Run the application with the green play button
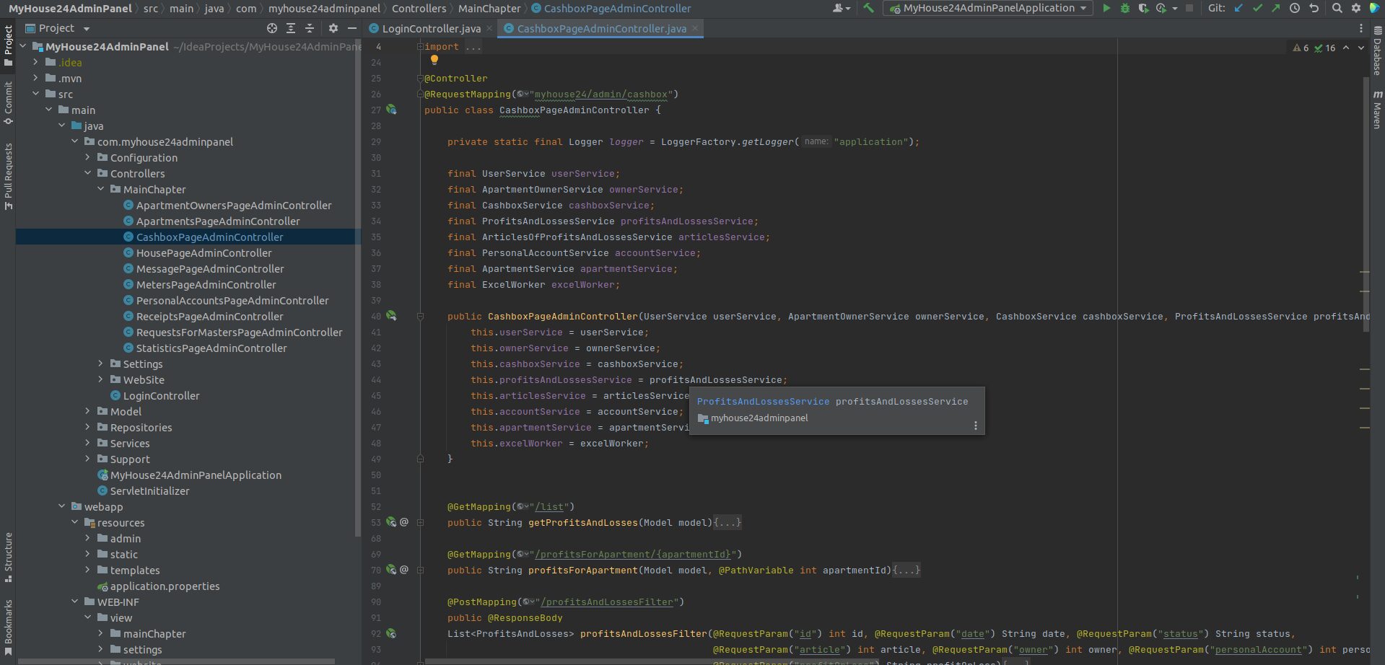Viewport: 1385px width, 665px height. (1106, 8)
